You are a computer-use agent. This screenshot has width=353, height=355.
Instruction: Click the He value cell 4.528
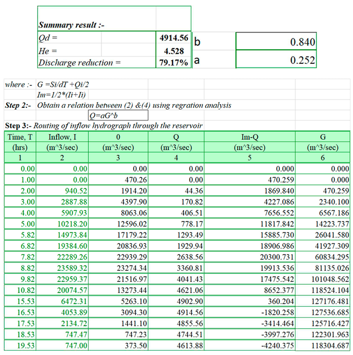[174, 51]
